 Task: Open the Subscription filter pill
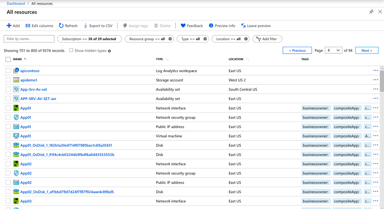89,39
